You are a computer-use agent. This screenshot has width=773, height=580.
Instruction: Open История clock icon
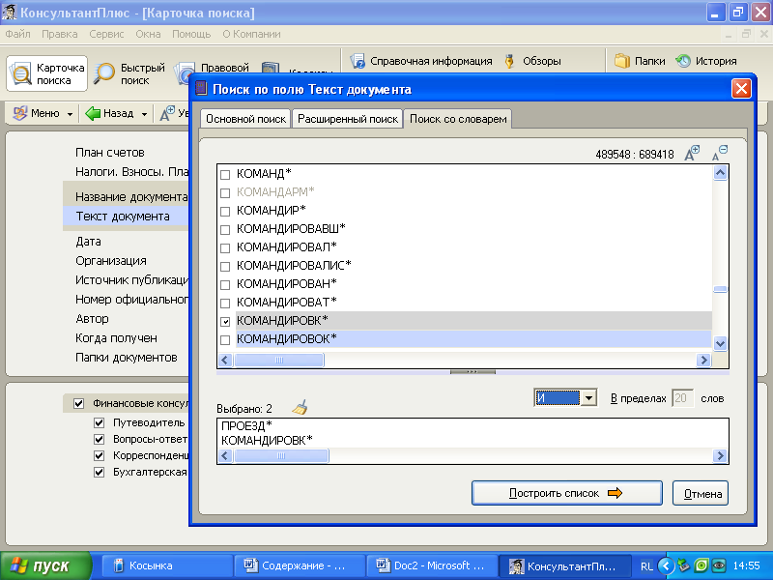pos(683,61)
